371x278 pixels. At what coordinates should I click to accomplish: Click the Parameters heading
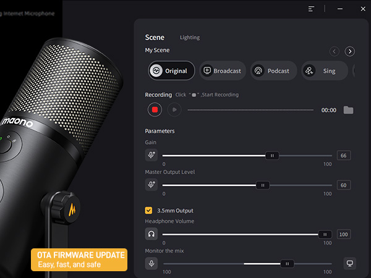click(x=160, y=131)
